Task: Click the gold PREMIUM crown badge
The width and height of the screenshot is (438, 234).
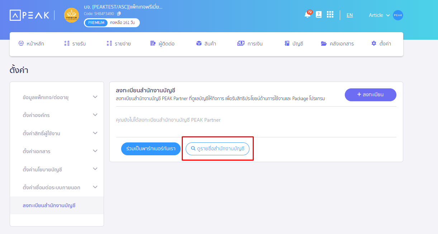Action: click(x=71, y=15)
